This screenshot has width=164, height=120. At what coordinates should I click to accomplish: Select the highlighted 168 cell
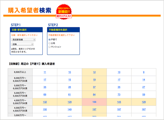pyautogui.click(x=94, y=102)
